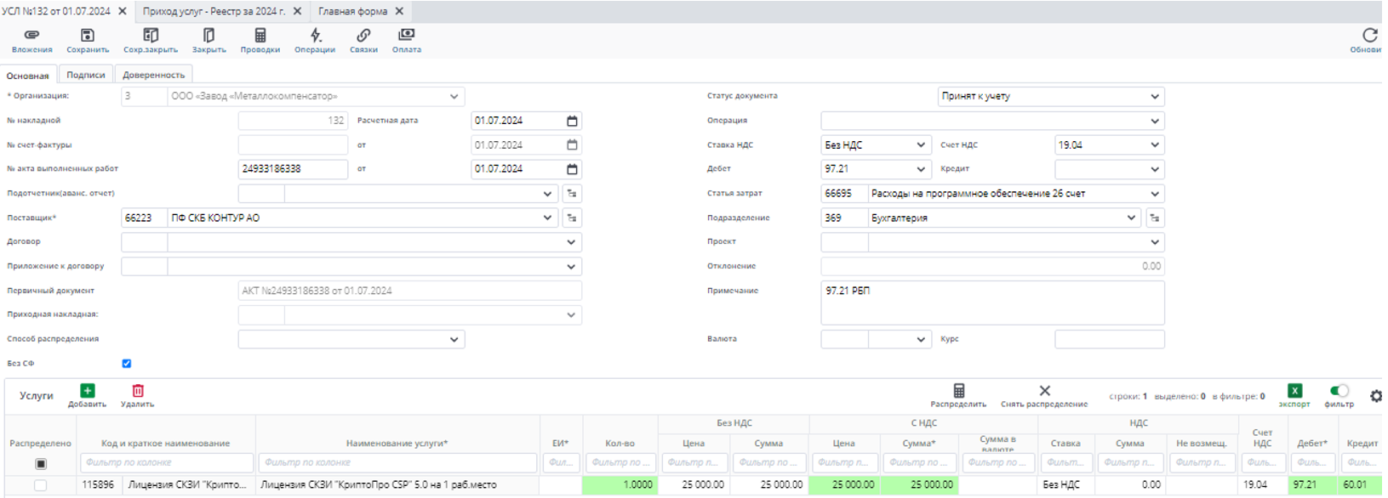Check the checkbox in the service row 115896
Screen dimensions: 1388x498
click(40, 485)
